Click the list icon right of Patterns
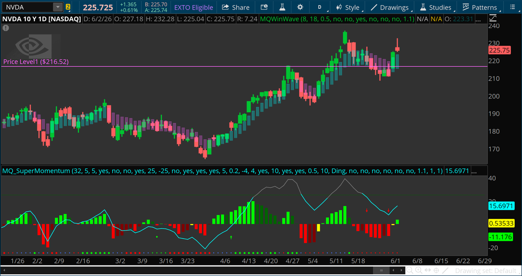The width and height of the screenshot is (522, 276). (x=512, y=7)
